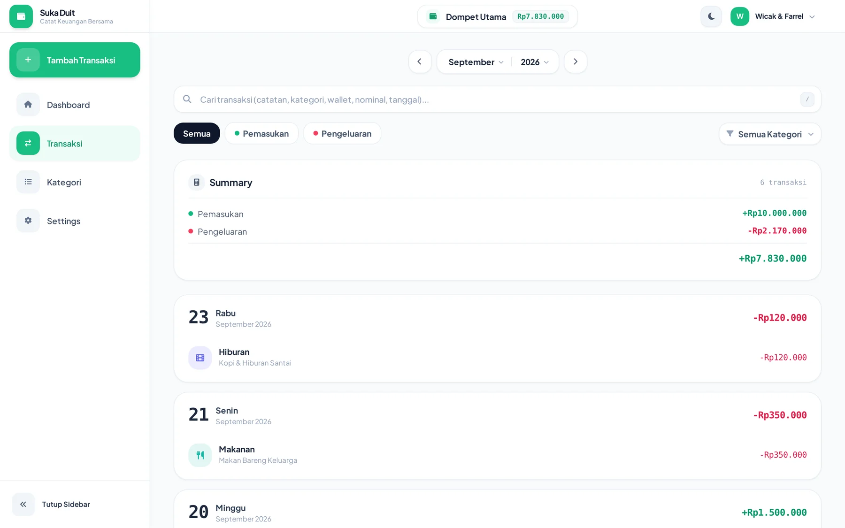Click the double-chevron collapse sidebar icon

click(x=23, y=504)
